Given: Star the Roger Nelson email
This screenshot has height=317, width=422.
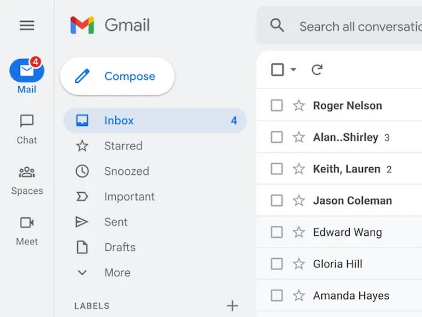Looking at the screenshot, I should coord(299,105).
